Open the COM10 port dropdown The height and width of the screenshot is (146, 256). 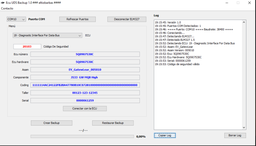(16, 19)
